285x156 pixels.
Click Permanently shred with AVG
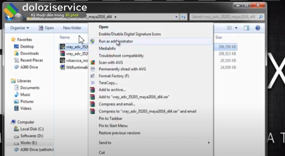(x=122, y=69)
